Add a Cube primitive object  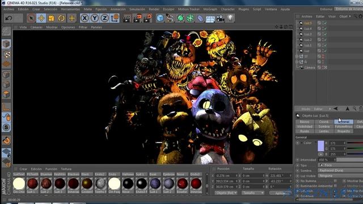pyautogui.click(x=160, y=18)
